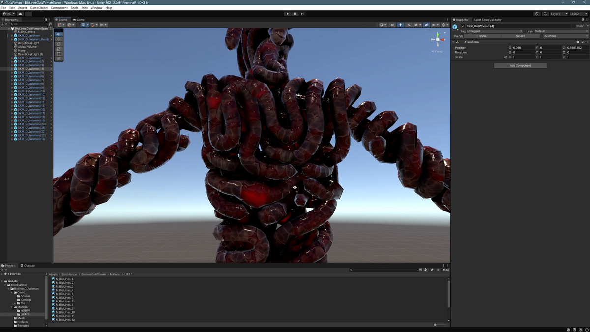
Task: Select the Rect tool in scene overlay
Action: tap(59, 54)
